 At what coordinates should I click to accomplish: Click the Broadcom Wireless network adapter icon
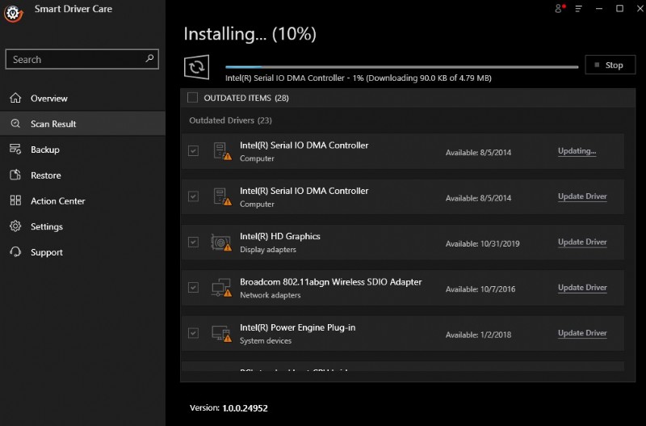pos(221,288)
